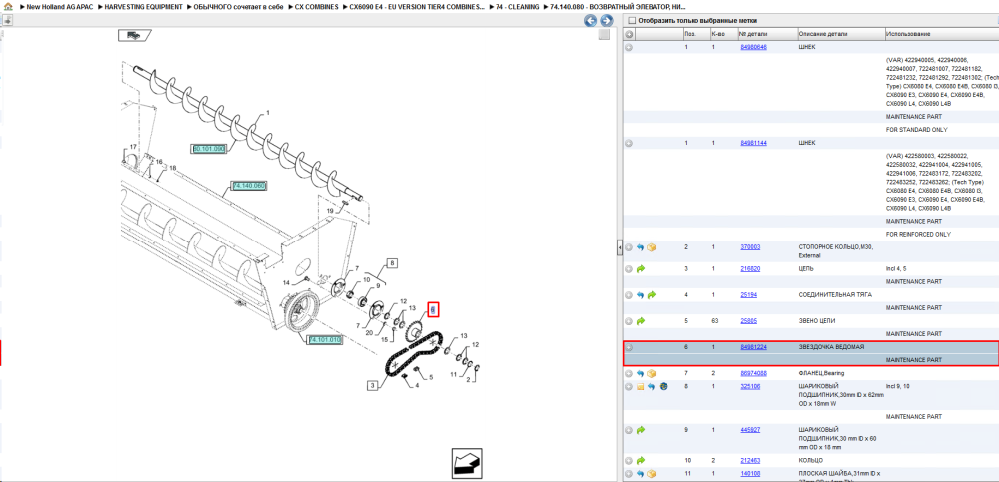Click the blue back arrow for part 370003
The height and width of the screenshot is (482, 999).
(x=641, y=247)
